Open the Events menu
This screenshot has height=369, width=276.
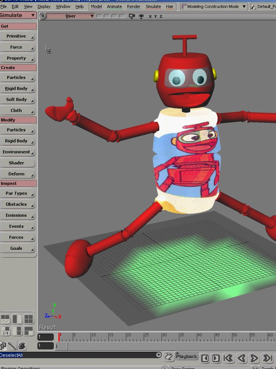[17, 227]
